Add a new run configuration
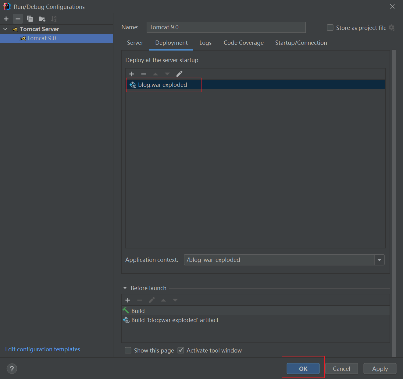Screen dimensions: 403x379 [6, 19]
